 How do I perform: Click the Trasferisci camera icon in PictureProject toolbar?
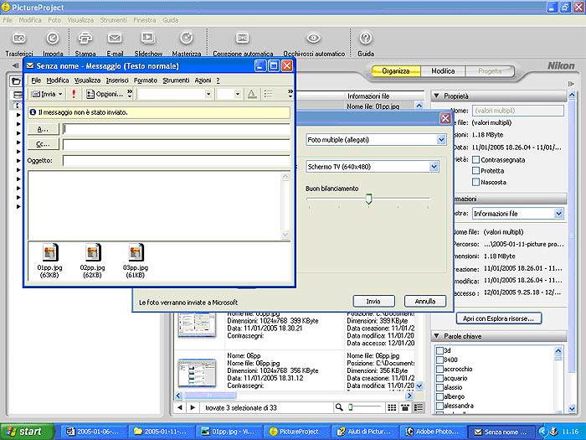(19, 39)
